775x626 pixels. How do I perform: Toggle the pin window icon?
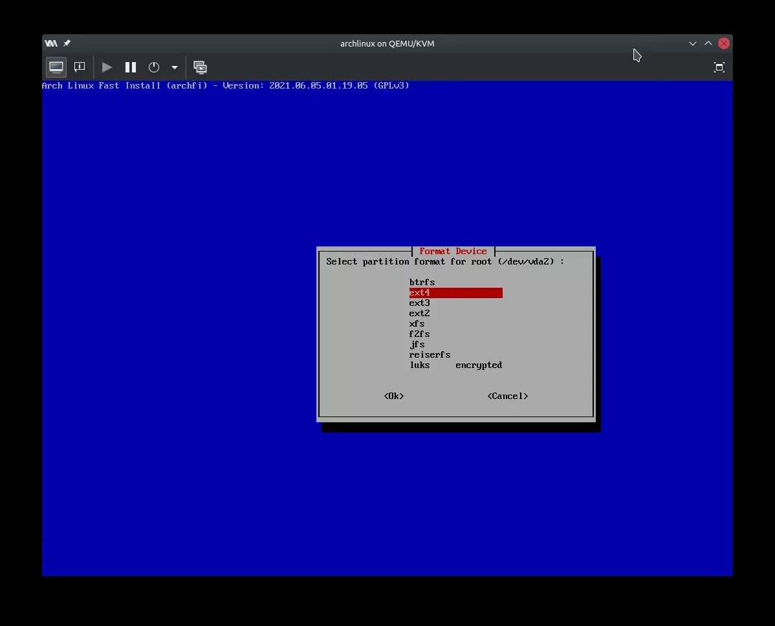(x=67, y=43)
